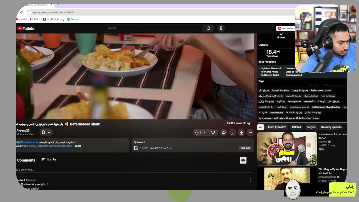Share the video using the arrow icon
The height and width of the screenshot is (202, 359).
coord(224,132)
